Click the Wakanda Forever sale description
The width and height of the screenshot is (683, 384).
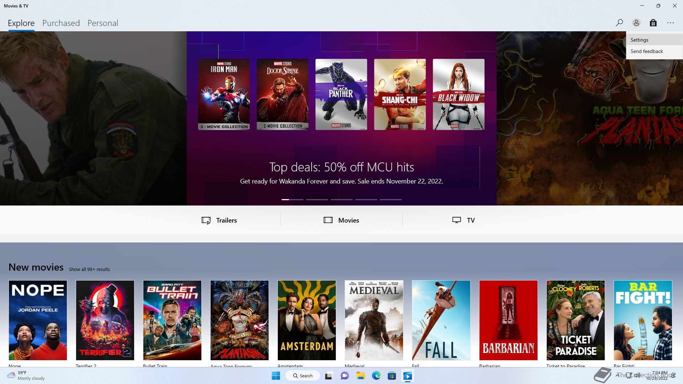tap(341, 181)
